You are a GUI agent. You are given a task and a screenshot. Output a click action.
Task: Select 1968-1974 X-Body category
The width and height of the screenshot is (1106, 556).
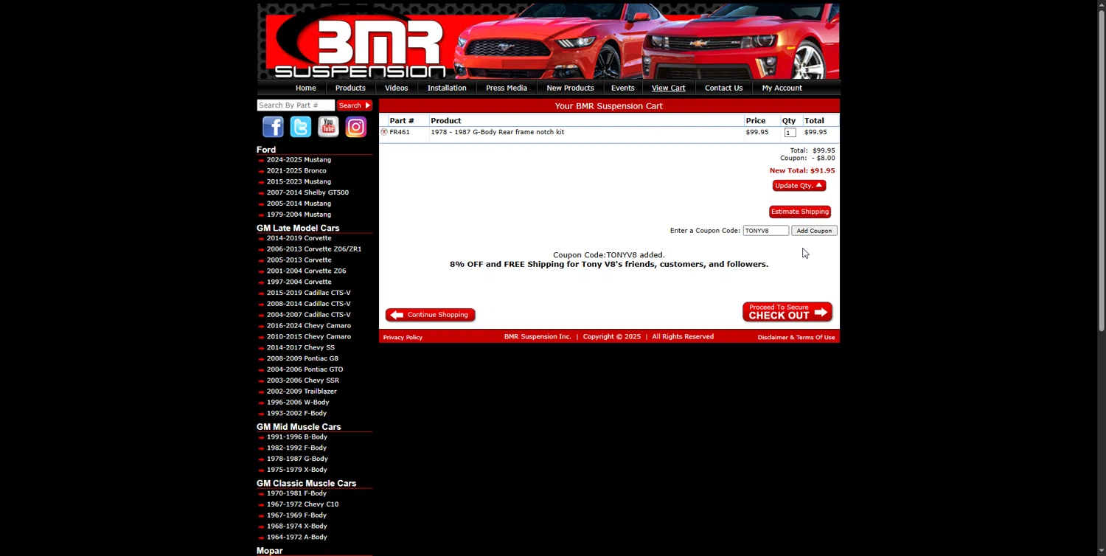click(x=296, y=527)
